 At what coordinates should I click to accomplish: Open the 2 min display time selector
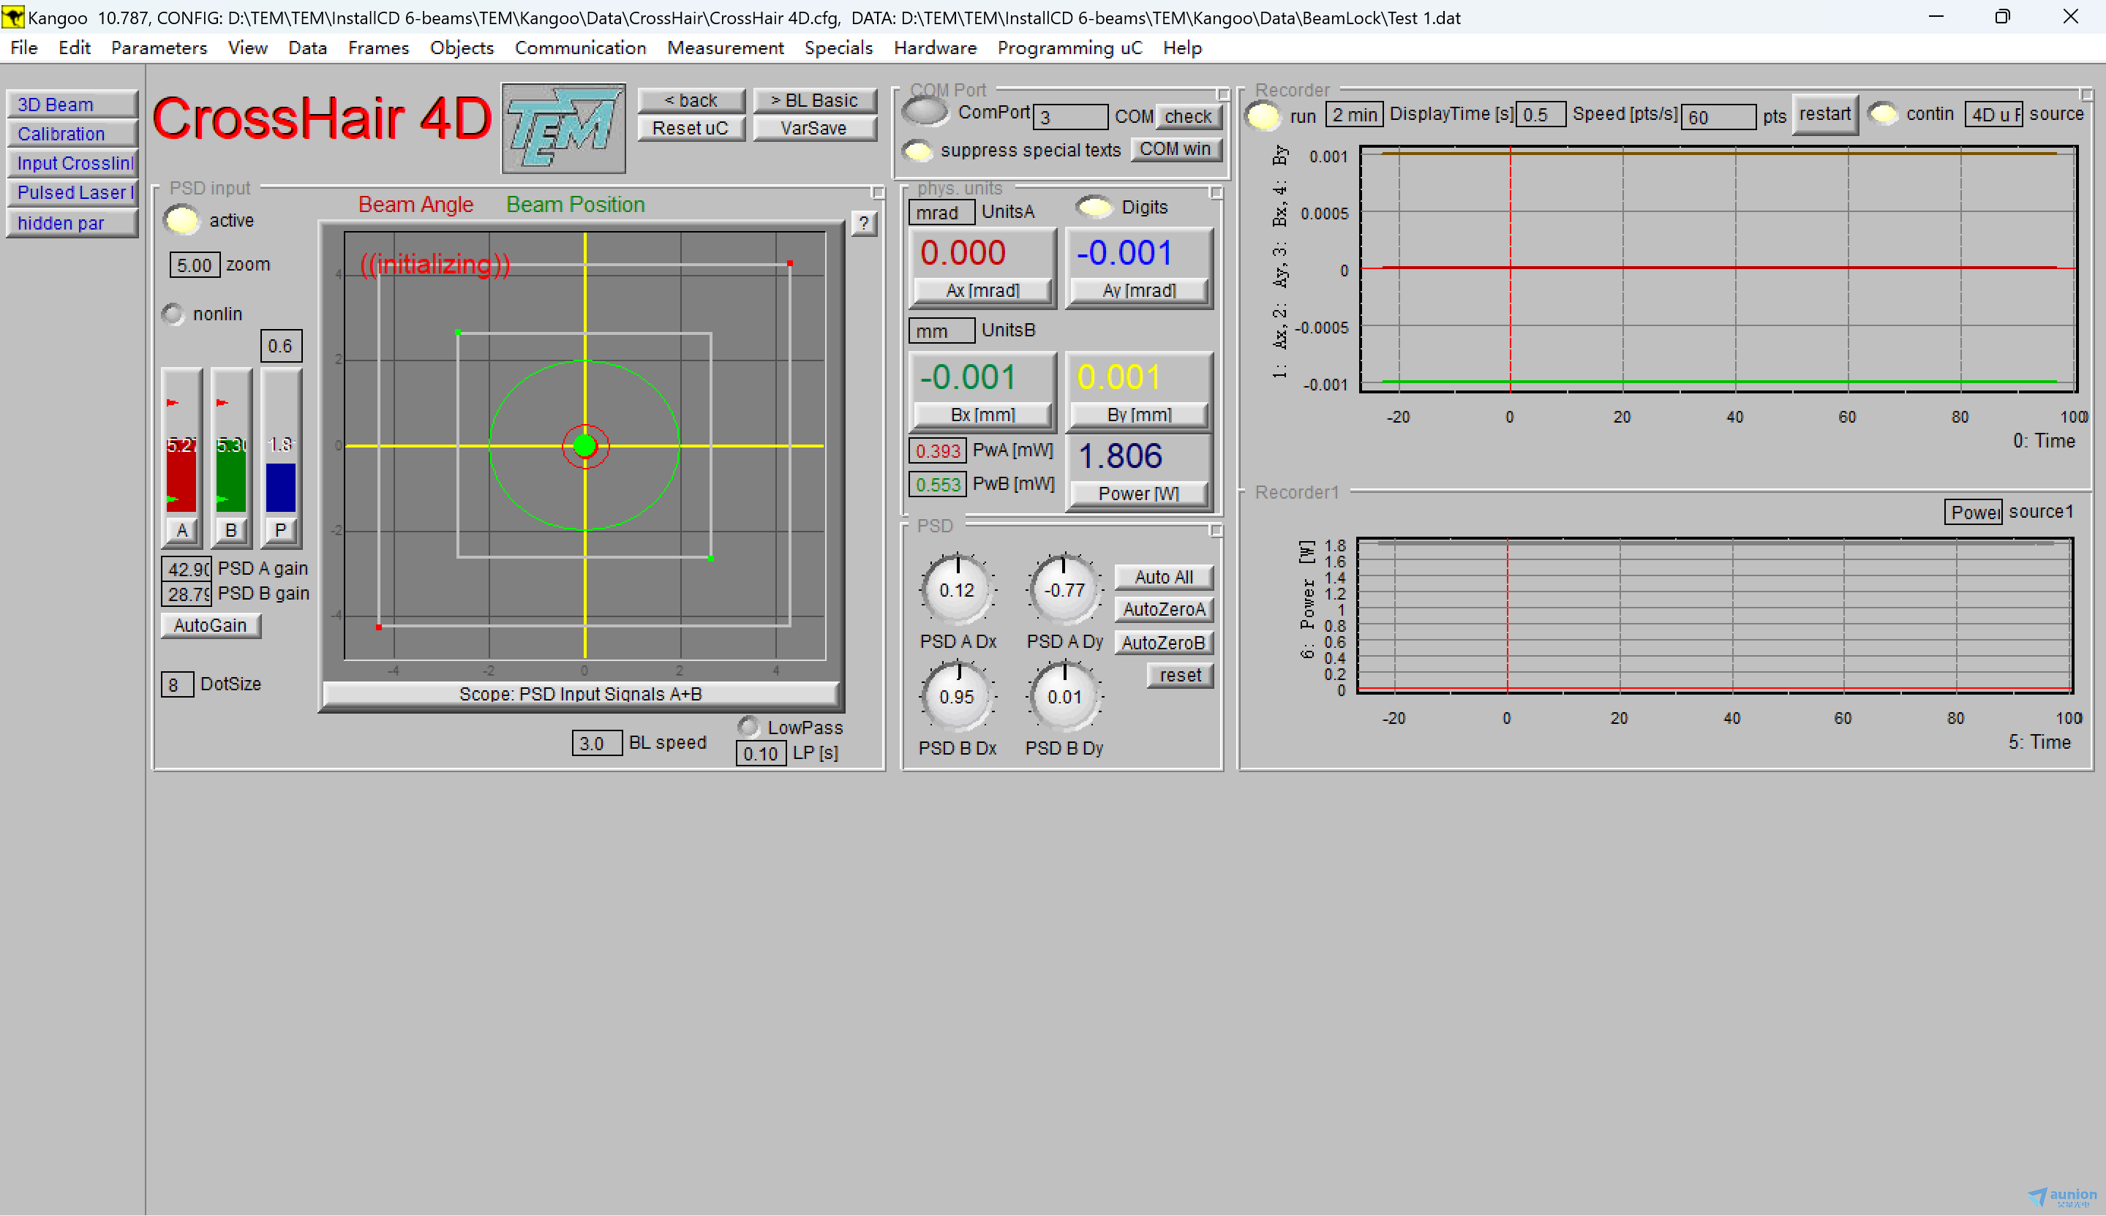[1354, 114]
